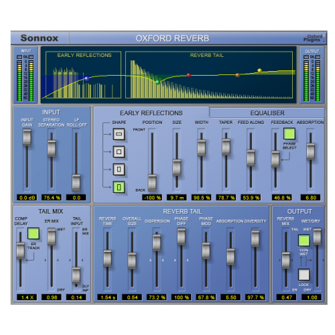This screenshot has height=335, width=335.
Task: Click the Taper fader handle
Action: pos(226,147)
